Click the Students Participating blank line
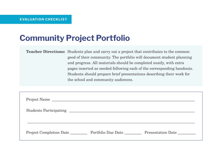 (x=132, y=112)
